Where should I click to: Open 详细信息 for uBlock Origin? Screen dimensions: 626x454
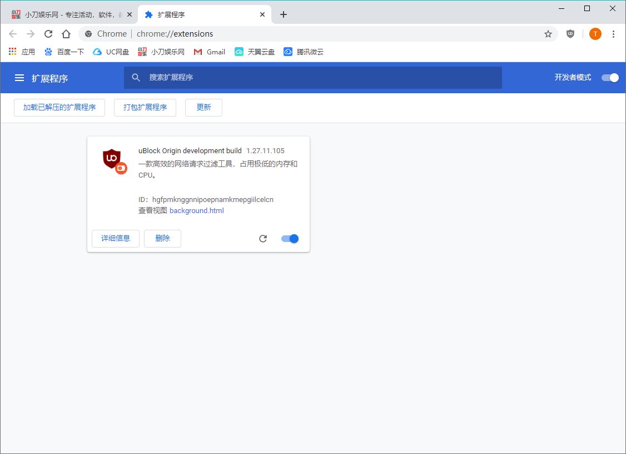click(x=116, y=239)
